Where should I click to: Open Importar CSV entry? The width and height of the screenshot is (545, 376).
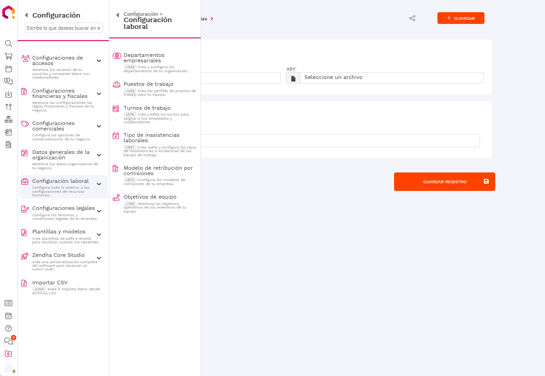click(x=50, y=283)
